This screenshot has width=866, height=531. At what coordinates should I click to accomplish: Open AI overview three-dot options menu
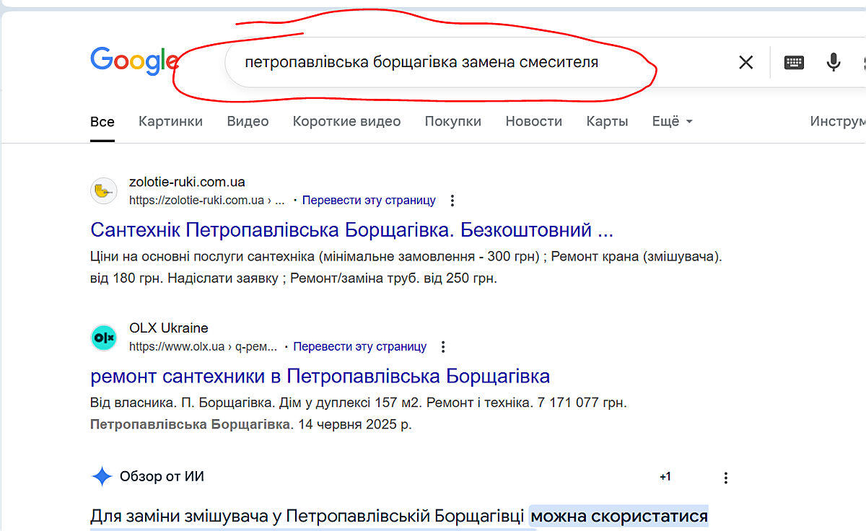click(x=726, y=478)
